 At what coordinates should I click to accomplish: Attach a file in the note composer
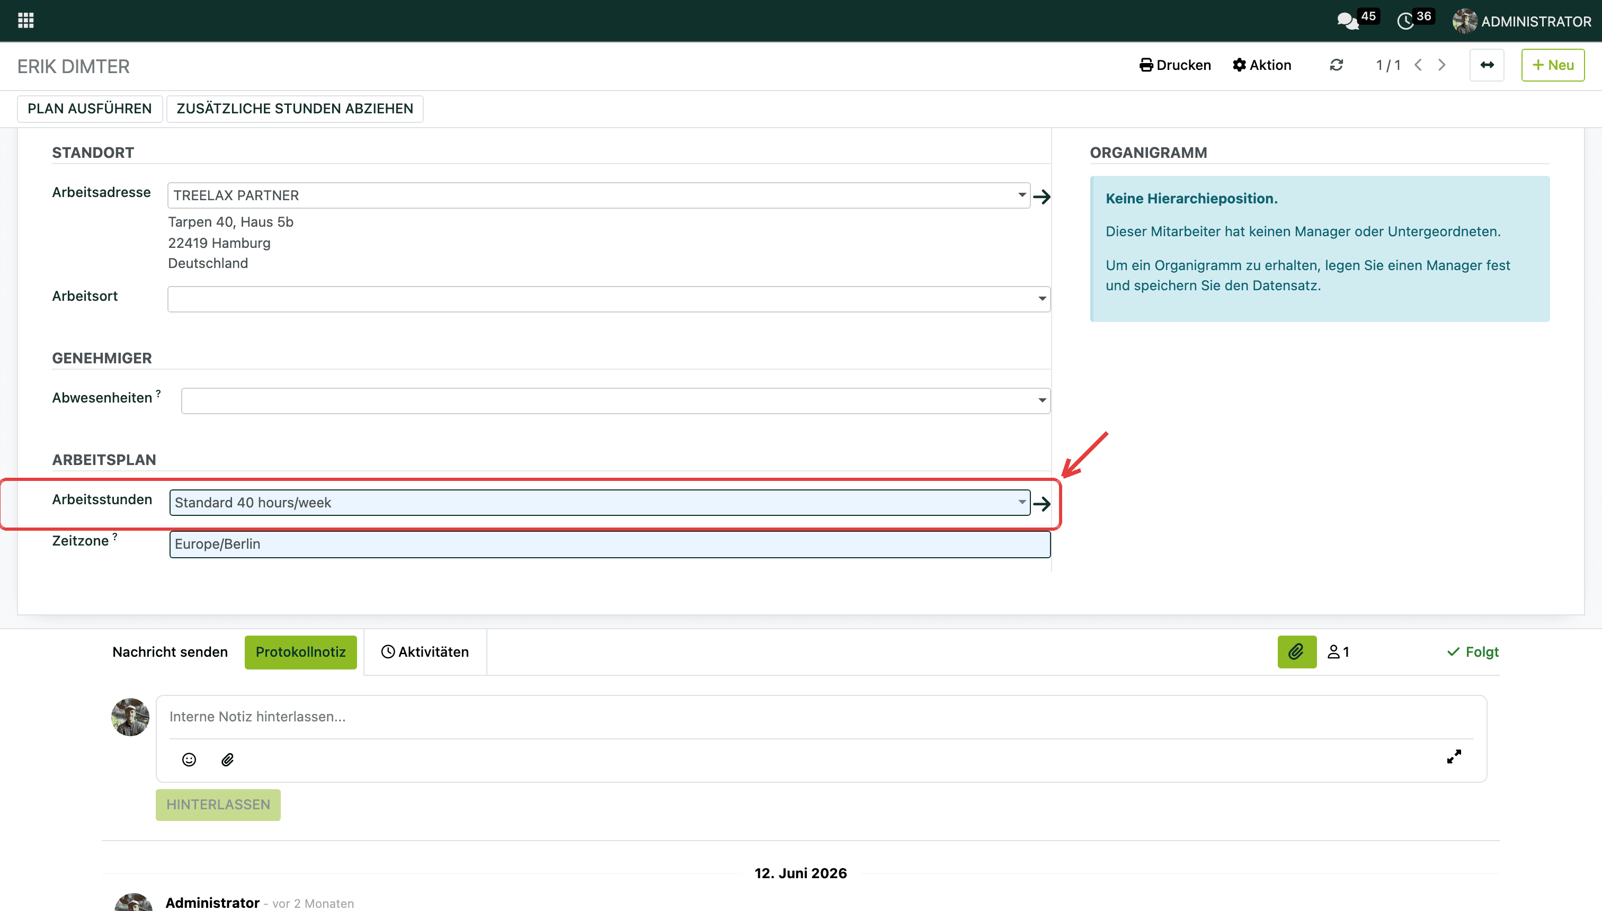point(227,760)
